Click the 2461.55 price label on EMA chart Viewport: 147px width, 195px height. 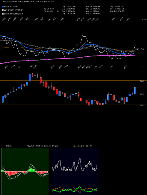tap(139, 49)
